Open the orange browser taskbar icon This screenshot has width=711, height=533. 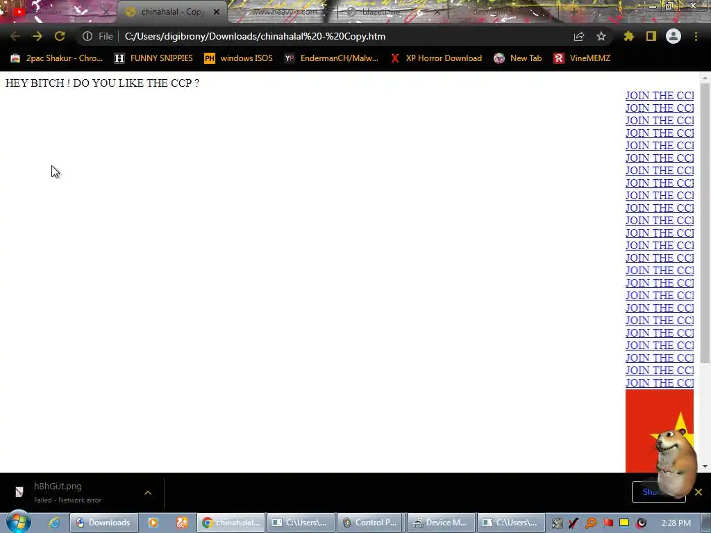coord(182,523)
